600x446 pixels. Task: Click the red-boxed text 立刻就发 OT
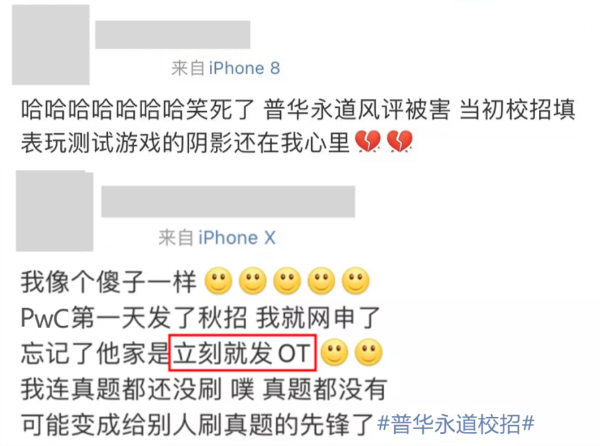coord(243,353)
